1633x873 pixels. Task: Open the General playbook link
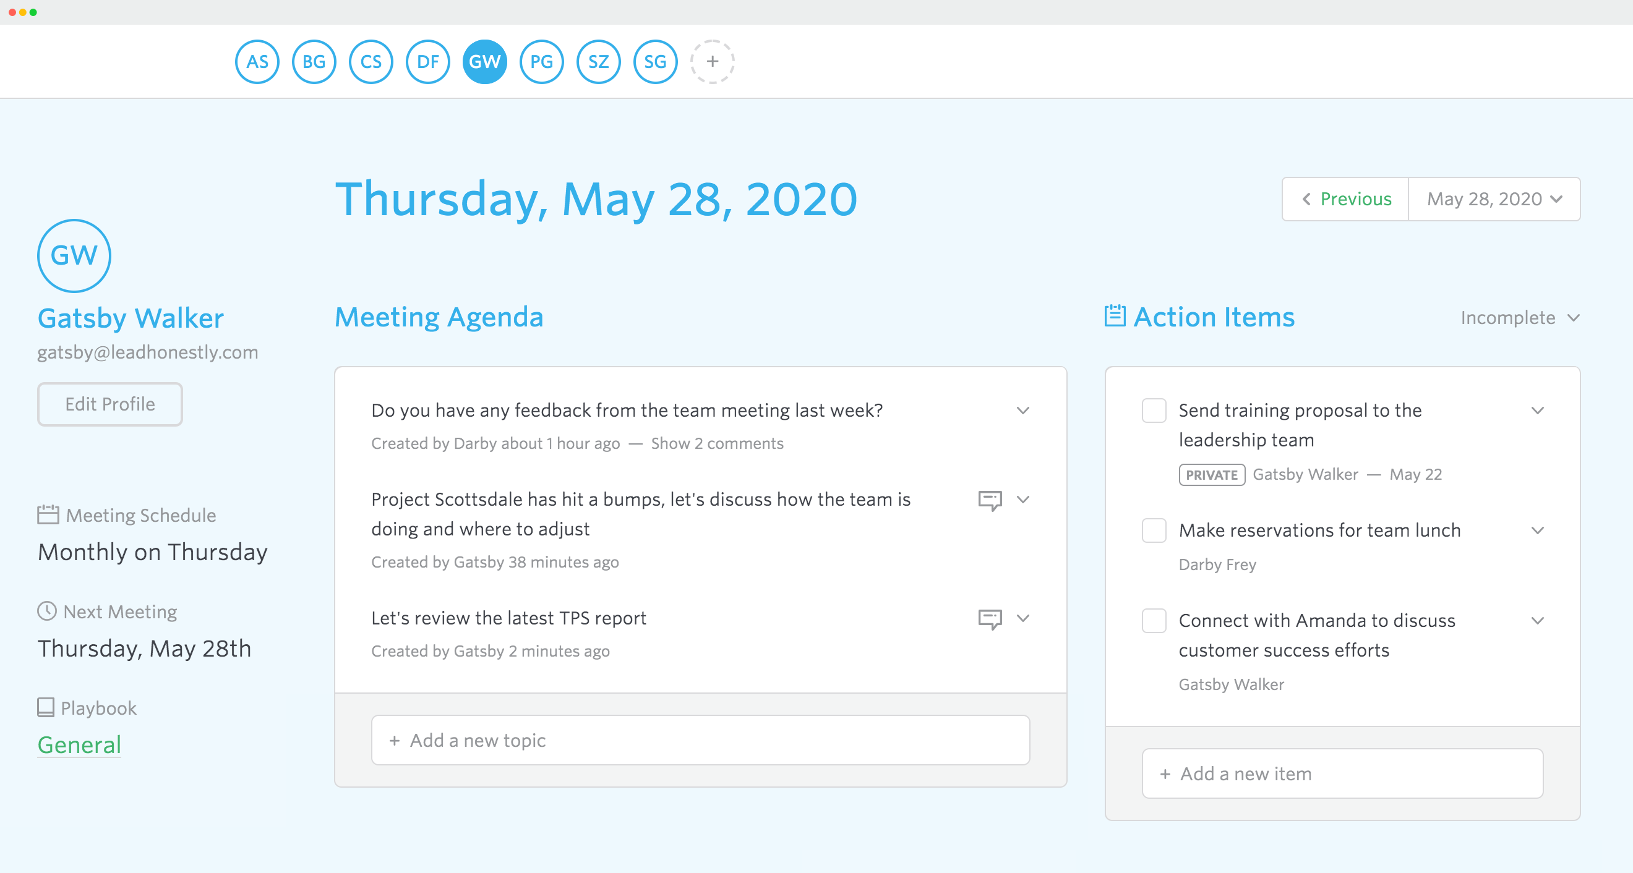point(79,745)
